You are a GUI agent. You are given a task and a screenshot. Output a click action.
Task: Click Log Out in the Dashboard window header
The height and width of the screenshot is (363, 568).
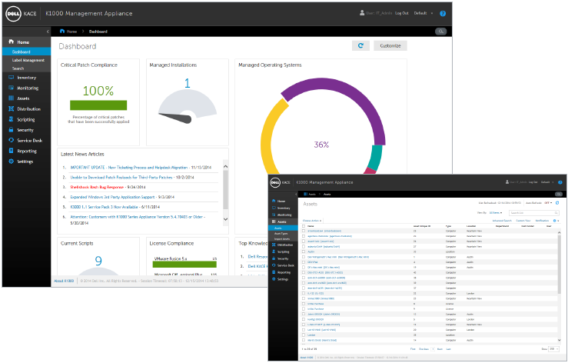(401, 13)
